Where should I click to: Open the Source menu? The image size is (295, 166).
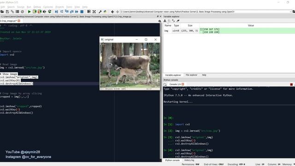point(21,7)
